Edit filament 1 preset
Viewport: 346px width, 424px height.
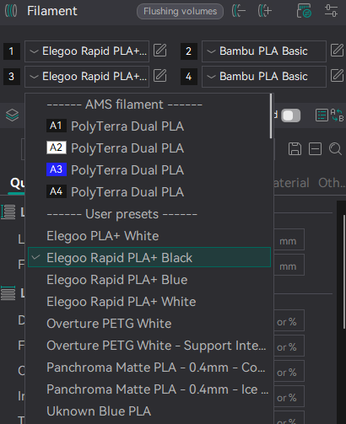pos(160,51)
